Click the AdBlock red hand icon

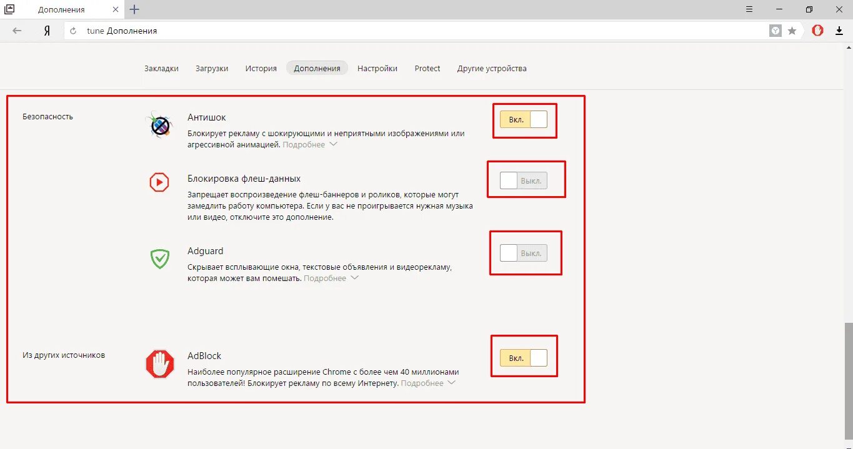(160, 364)
